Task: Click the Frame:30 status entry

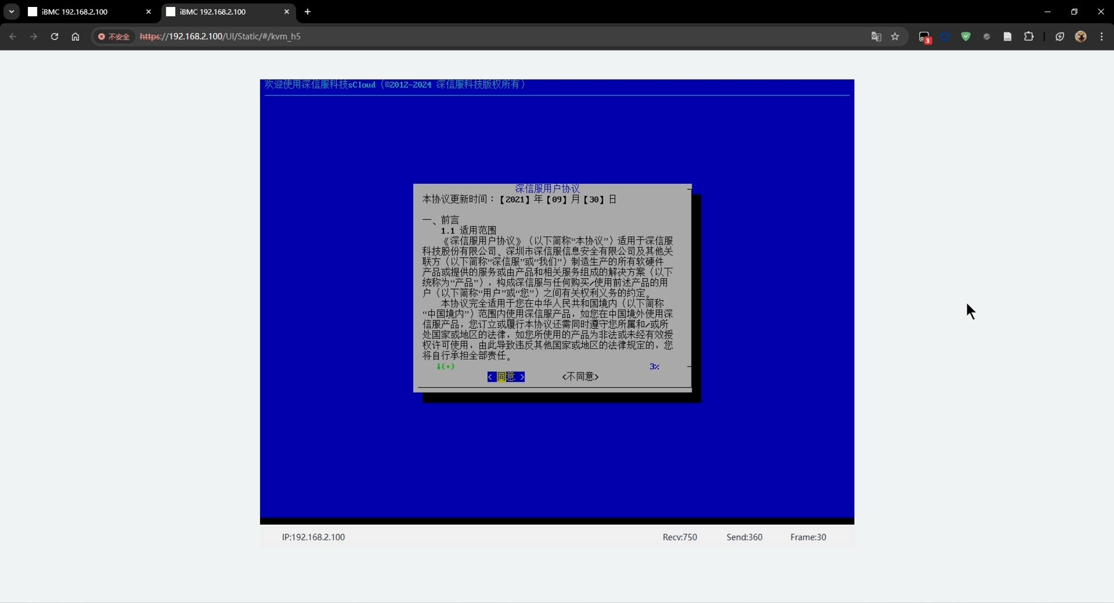Action: point(808,537)
